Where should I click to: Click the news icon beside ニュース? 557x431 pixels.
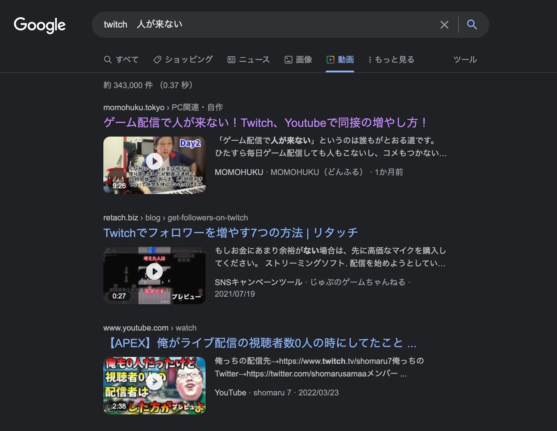(232, 59)
